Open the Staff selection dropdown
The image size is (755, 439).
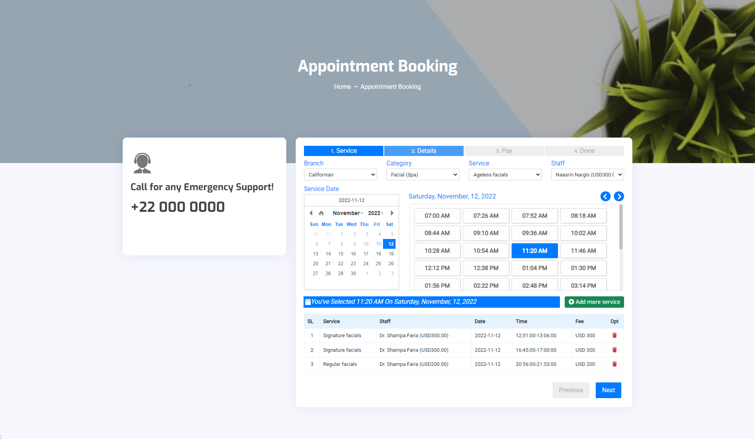587,175
